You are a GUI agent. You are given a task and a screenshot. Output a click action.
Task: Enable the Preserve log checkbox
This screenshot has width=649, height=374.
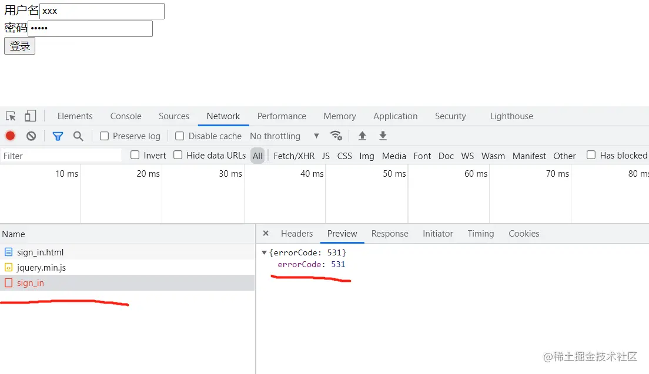tap(104, 136)
